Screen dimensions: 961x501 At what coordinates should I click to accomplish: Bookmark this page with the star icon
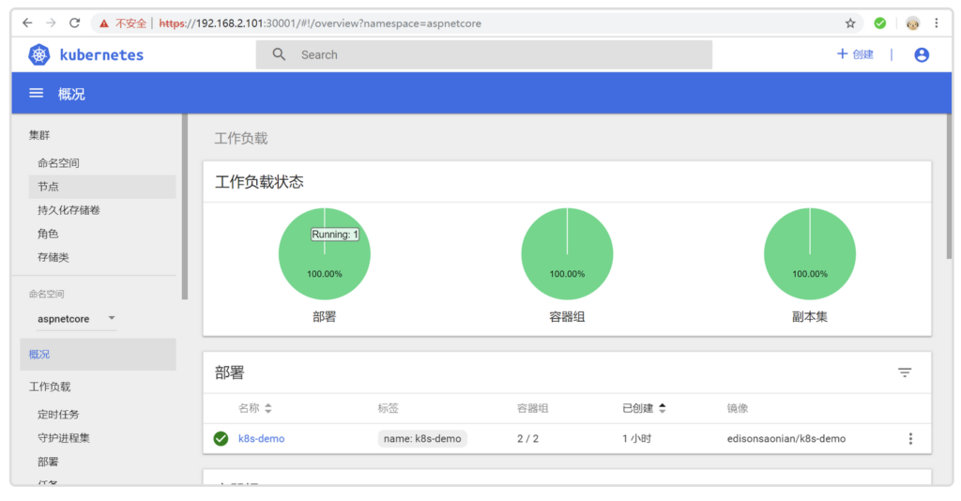click(x=850, y=23)
